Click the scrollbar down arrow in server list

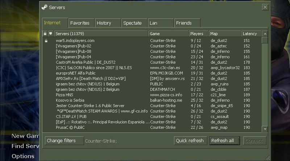[265, 129]
